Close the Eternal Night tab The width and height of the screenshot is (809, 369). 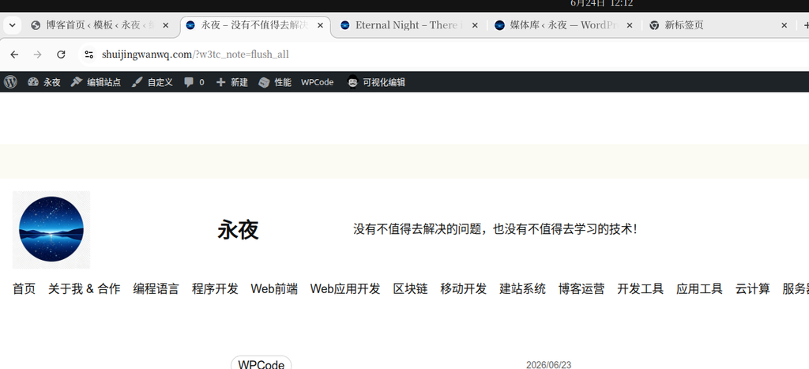[475, 25]
